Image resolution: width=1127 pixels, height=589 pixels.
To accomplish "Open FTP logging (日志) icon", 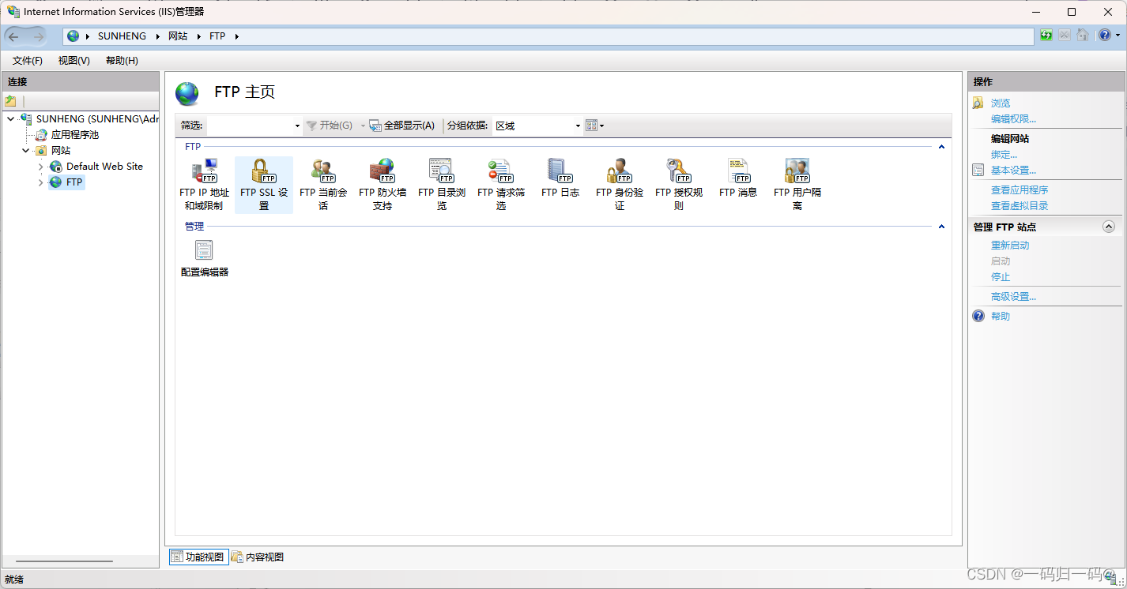I will pos(560,178).
